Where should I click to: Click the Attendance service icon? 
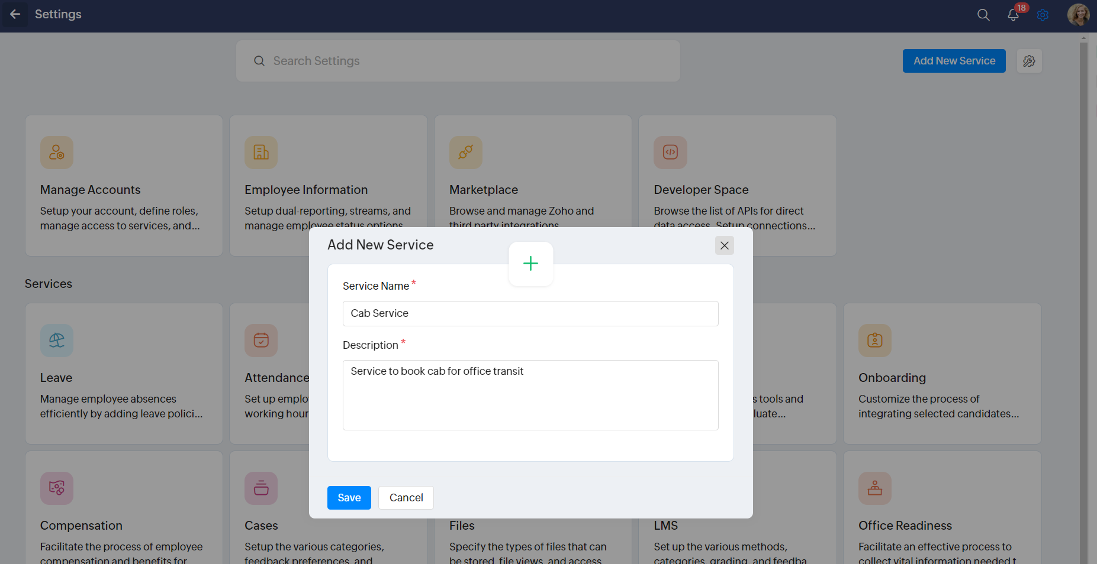(261, 341)
